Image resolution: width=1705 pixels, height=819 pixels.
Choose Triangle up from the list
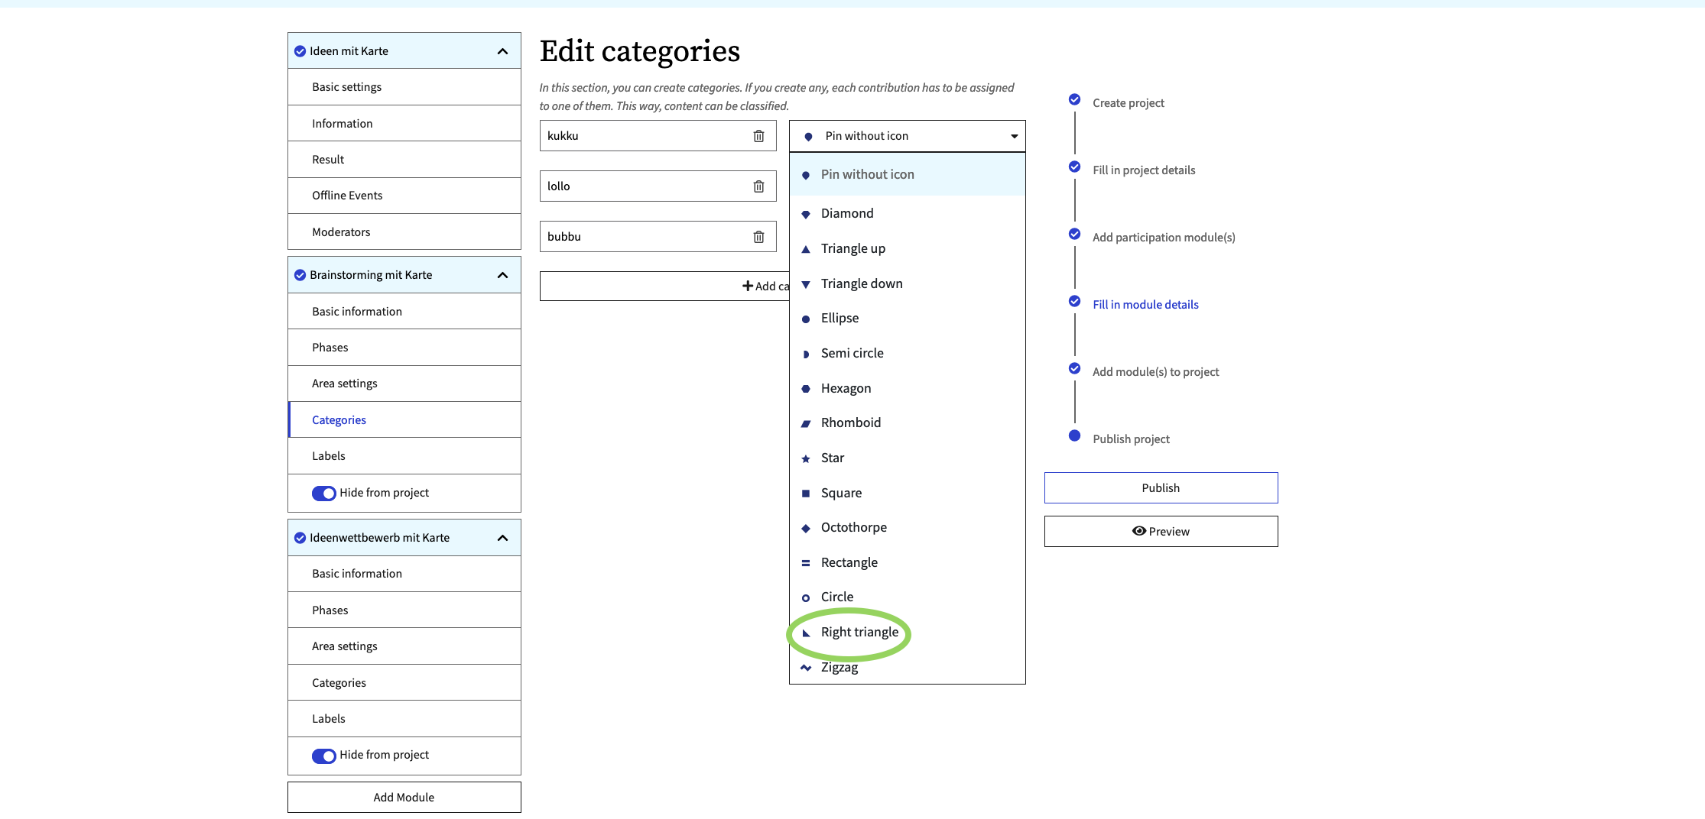[x=907, y=248]
